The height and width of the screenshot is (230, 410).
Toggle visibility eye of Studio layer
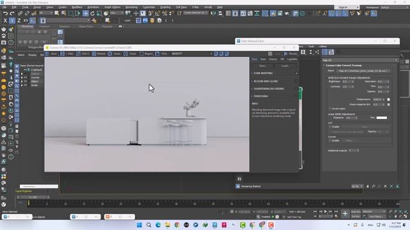(x=26, y=85)
